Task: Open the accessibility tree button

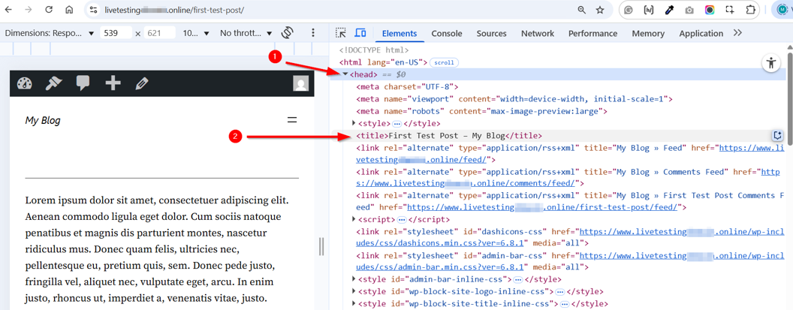Action: pos(770,63)
